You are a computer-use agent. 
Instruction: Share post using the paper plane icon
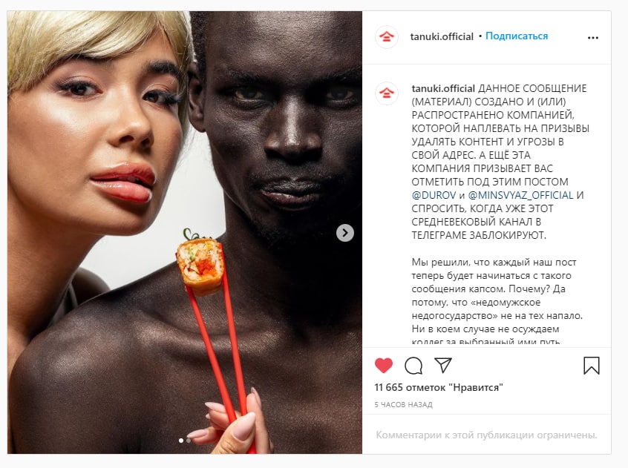[443, 365]
